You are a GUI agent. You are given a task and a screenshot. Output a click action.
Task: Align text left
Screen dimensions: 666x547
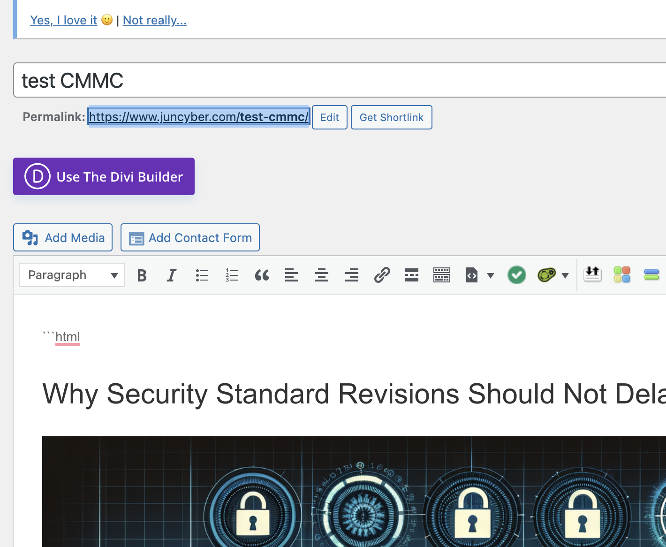tap(292, 275)
